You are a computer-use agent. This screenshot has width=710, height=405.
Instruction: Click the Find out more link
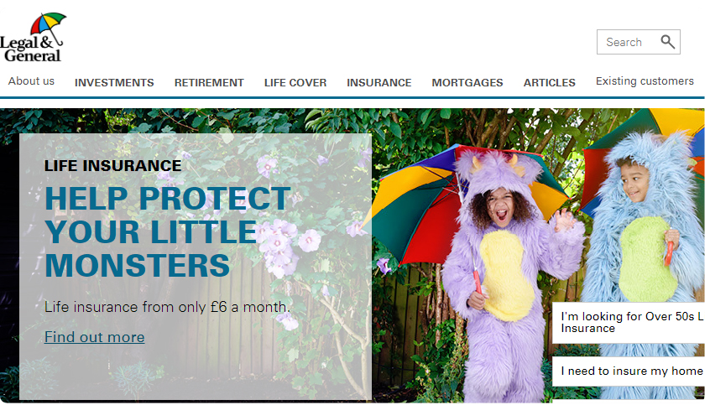pos(95,337)
